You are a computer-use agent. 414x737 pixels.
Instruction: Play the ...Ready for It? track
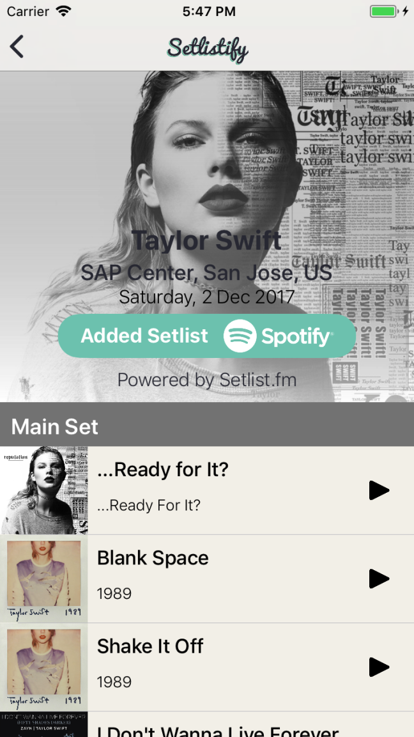tap(379, 490)
